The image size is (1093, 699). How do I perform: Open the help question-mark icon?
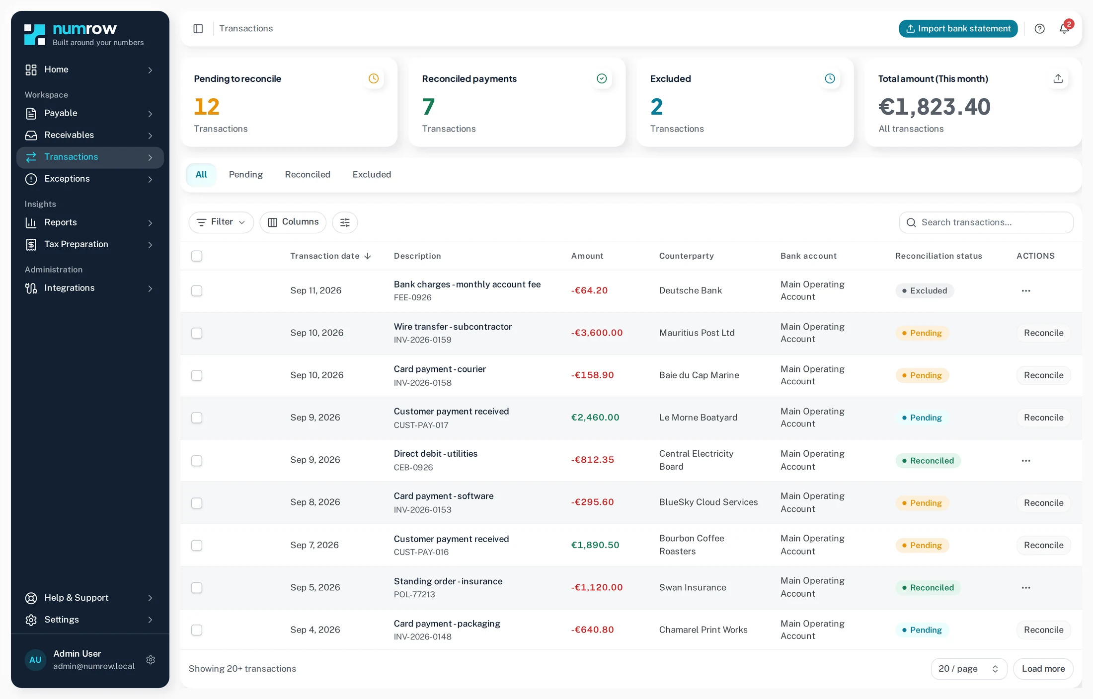(x=1039, y=28)
